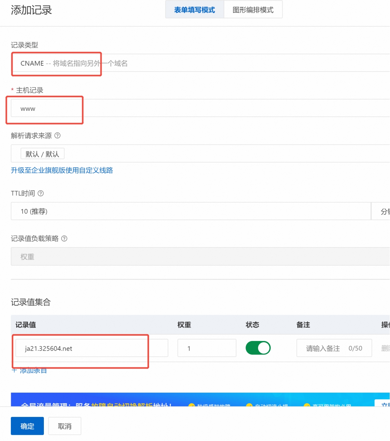Screen dimensions: 390x441
Task: Click the plus icon to 添加条目
Action: tap(14, 370)
